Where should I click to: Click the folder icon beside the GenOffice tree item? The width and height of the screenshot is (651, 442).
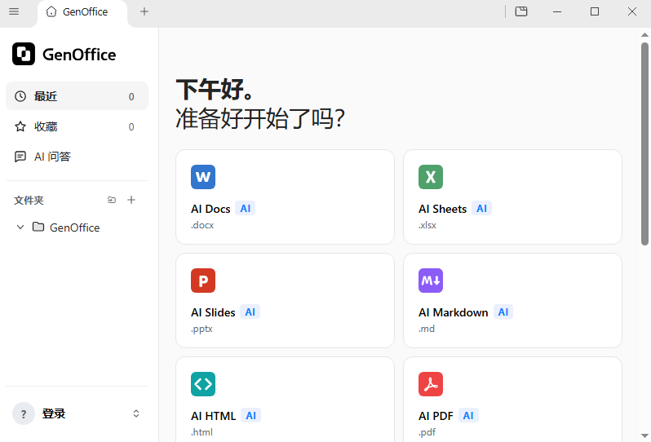[38, 227]
